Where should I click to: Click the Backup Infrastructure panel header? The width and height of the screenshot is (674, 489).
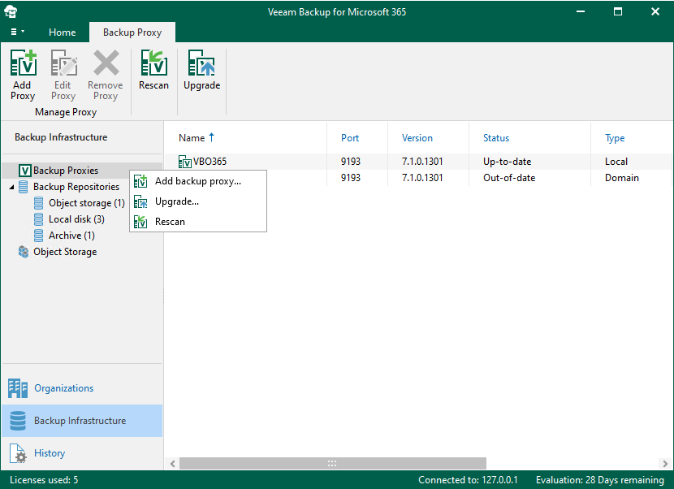(x=61, y=137)
